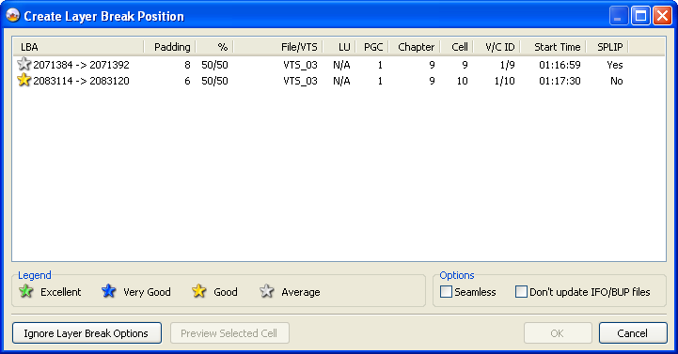The image size is (678, 354).
Task: Maximize the Create Layer Break Position window
Action: [x=640, y=16]
